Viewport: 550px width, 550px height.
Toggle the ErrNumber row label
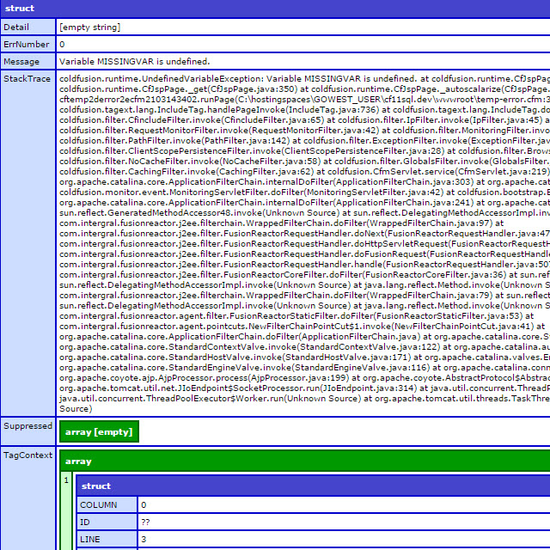(28, 44)
